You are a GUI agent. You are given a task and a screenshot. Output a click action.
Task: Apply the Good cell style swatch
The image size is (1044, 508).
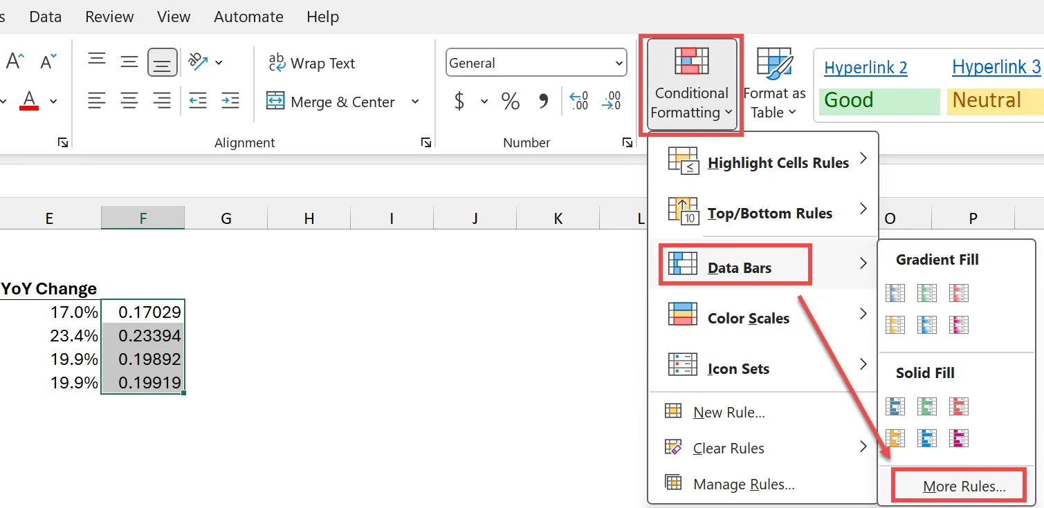(x=879, y=101)
